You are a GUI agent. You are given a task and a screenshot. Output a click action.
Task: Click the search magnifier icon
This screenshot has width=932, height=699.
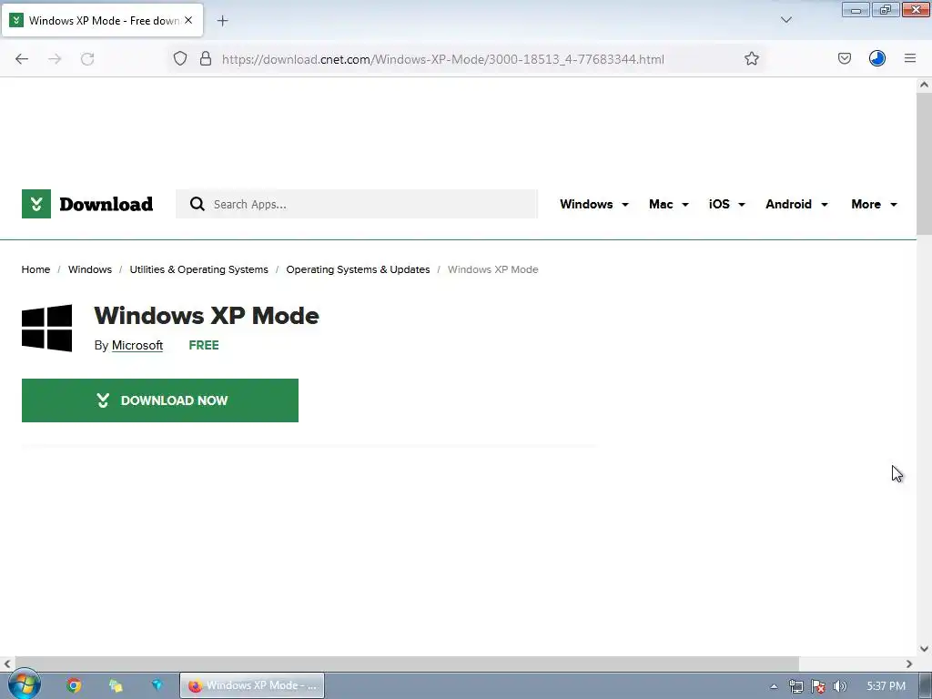click(198, 204)
